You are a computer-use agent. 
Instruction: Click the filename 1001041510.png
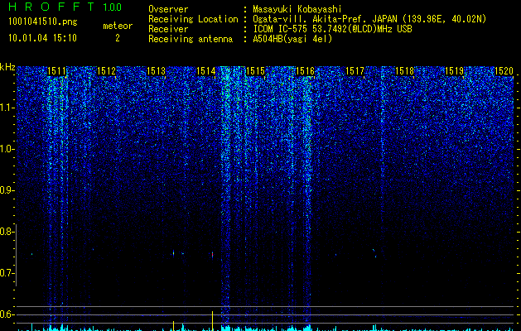pyautogui.click(x=43, y=22)
